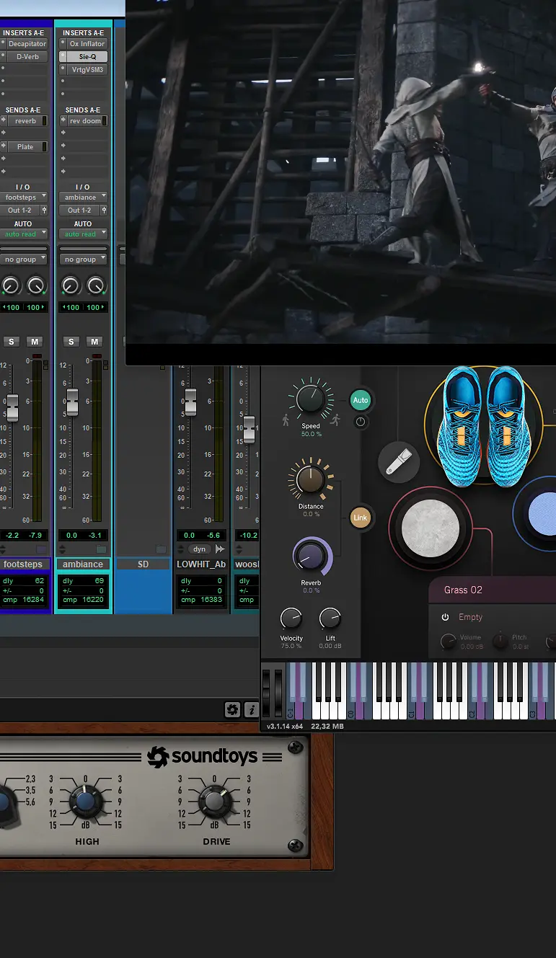The image size is (556, 958).
Task: Click the refresh arrows icon above Soundtoys panel
Action: (232, 710)
